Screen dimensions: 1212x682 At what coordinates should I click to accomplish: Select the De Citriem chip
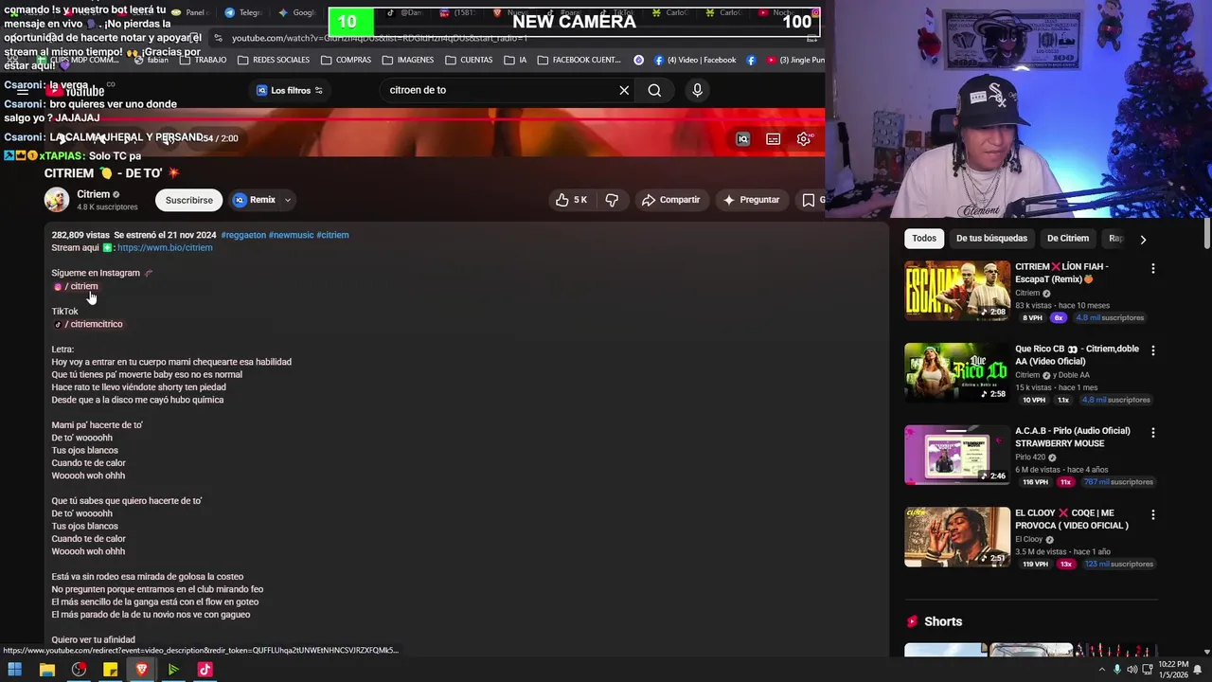1068,239
